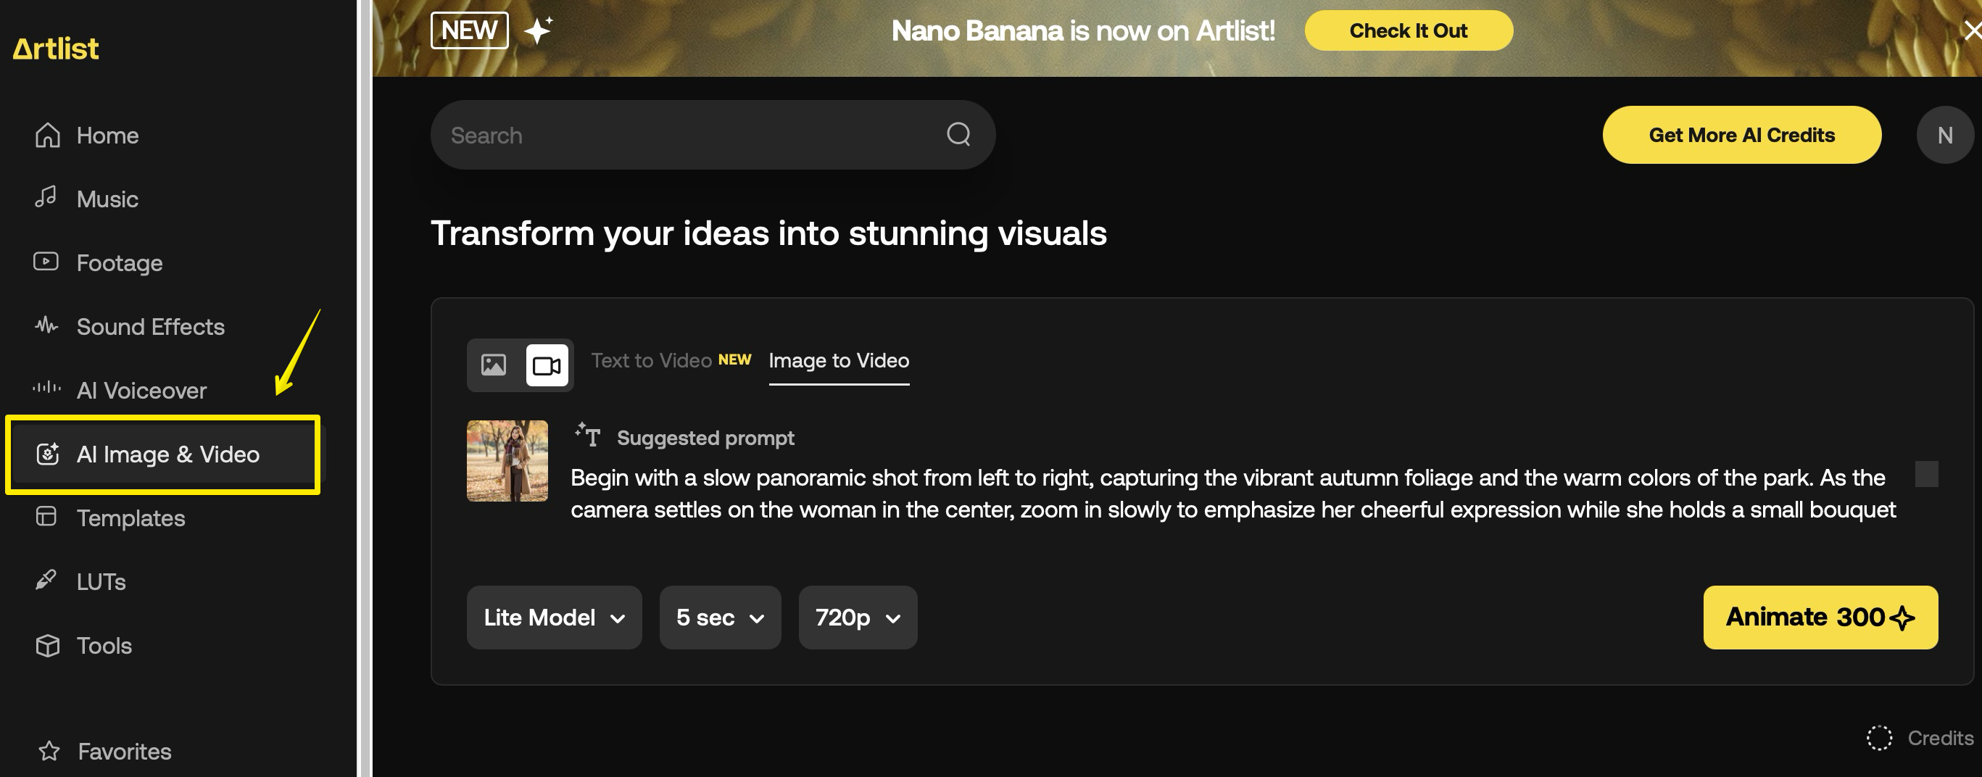Open the Lite Model dropdown
1982x777 pixels.
554,617
